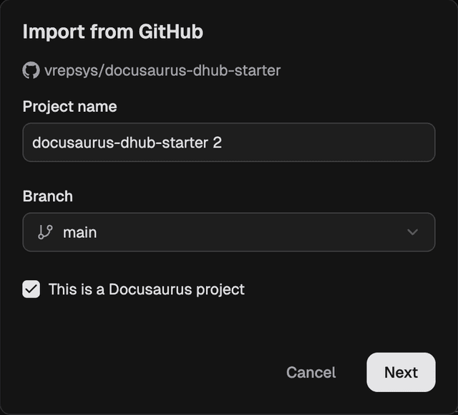This screenshot has width=458, height=415.
Task: Click the "Import from GitHub" dialog title
Action: (112, 32)
